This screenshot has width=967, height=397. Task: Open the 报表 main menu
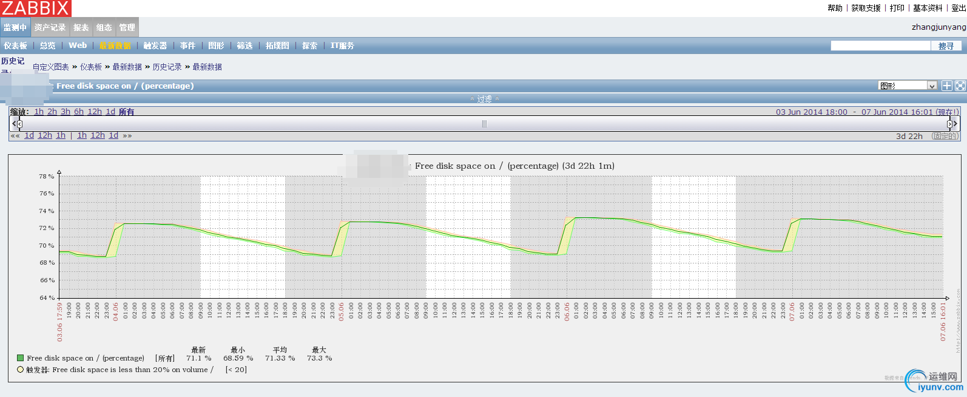[81, 27]
